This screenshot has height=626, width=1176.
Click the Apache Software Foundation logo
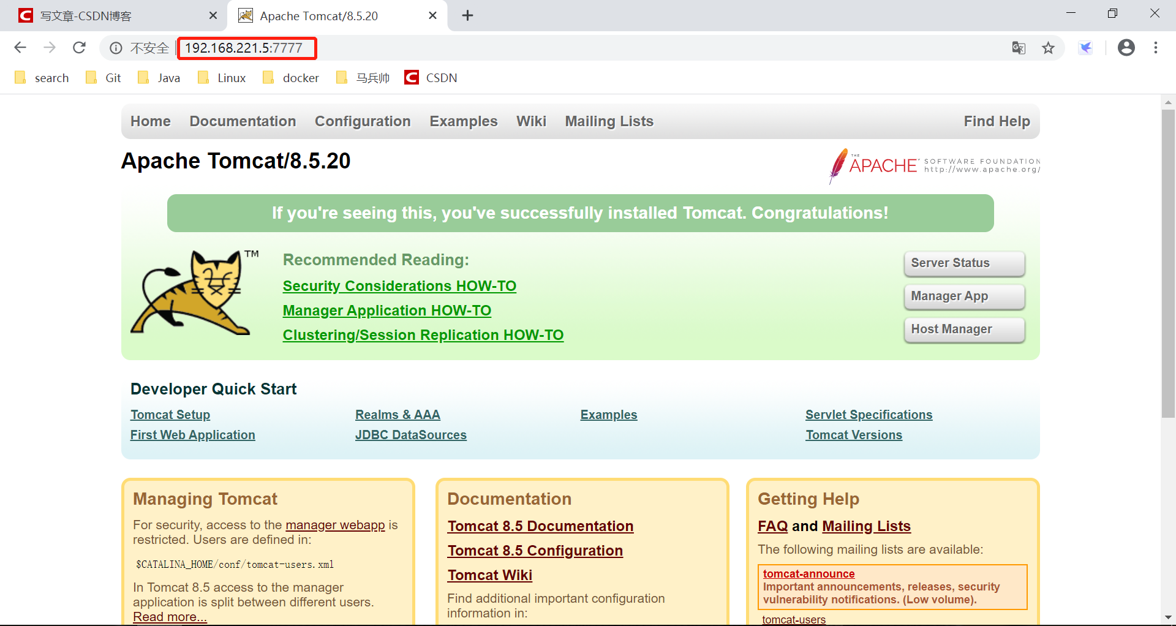point(935,165)
